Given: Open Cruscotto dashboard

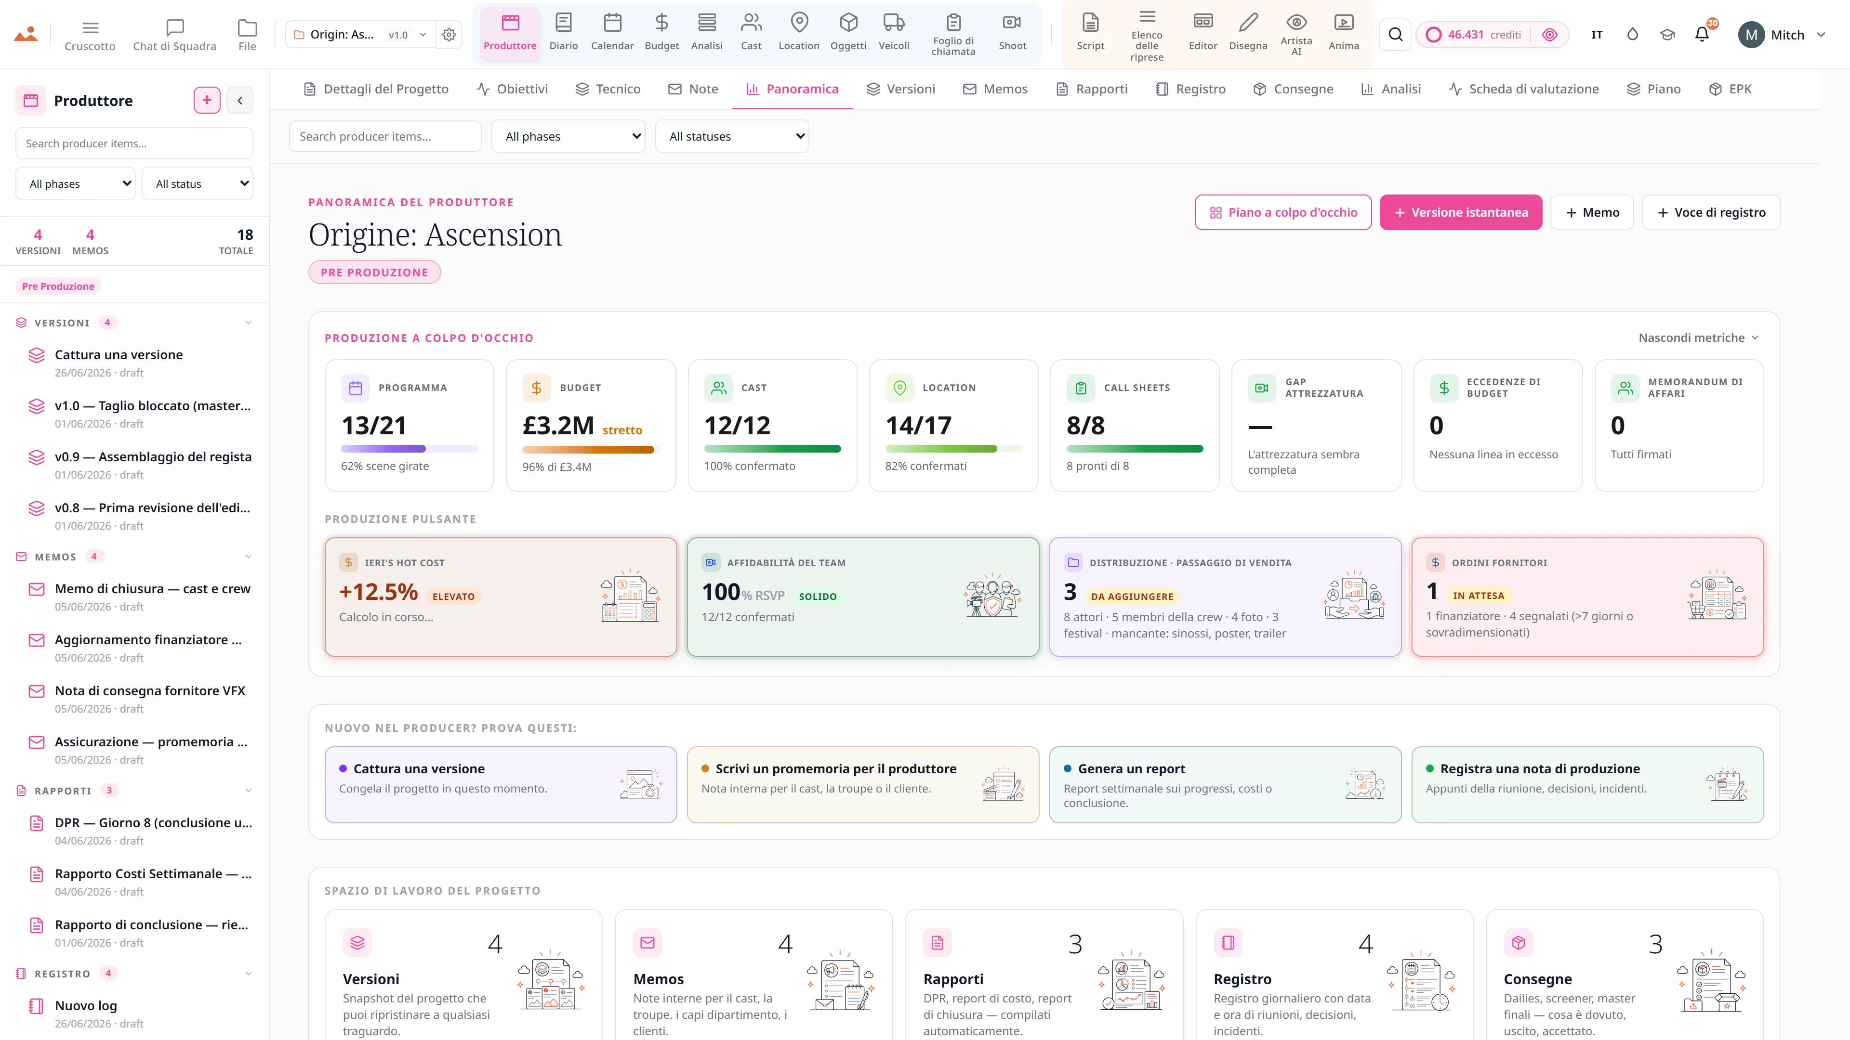Looking at the screenshot, I should point(90,35).
